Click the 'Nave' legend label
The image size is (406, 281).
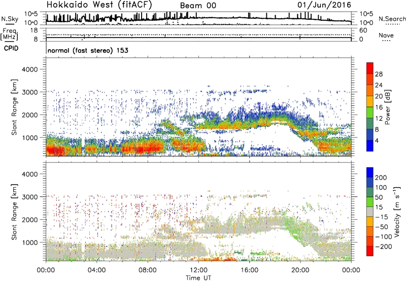tap(386, 36)
